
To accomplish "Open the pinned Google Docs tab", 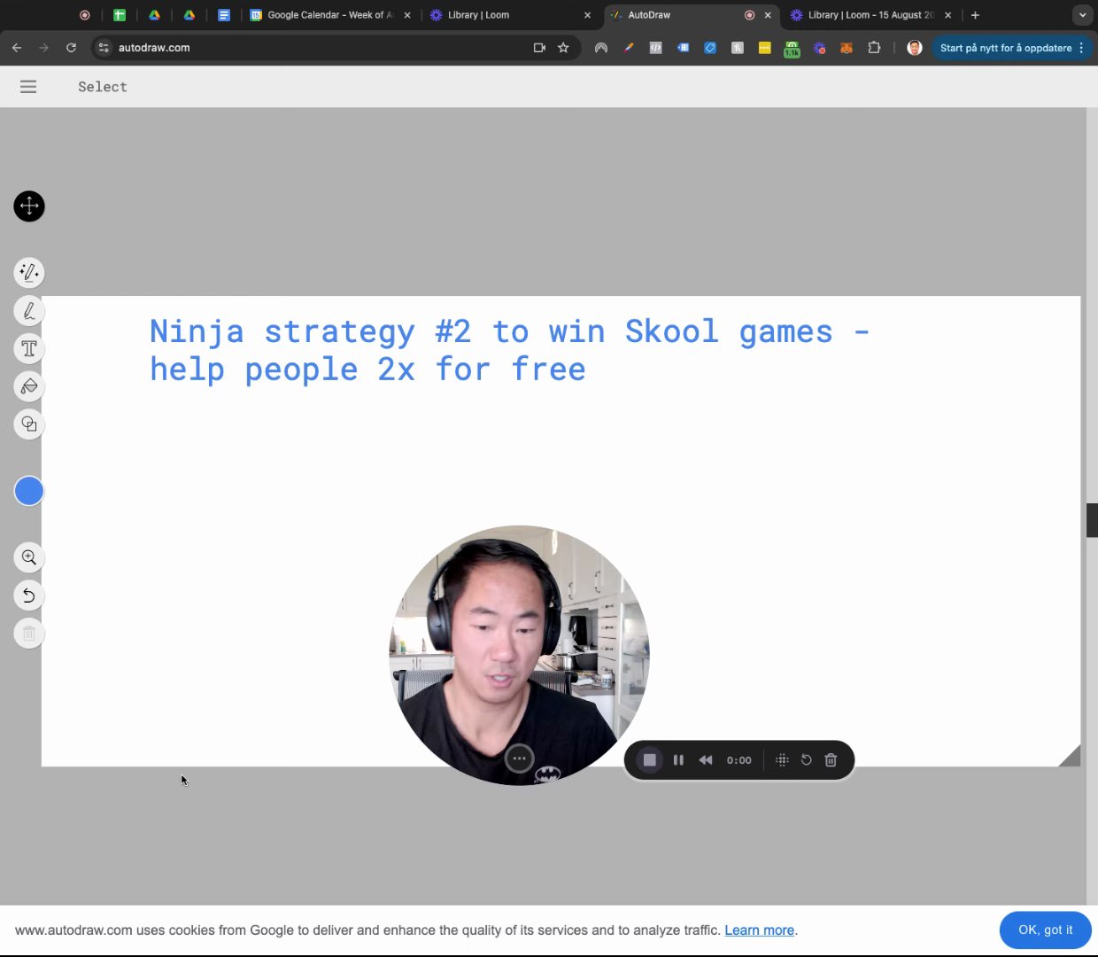I will pyautogui.click(x=224, y=15).
